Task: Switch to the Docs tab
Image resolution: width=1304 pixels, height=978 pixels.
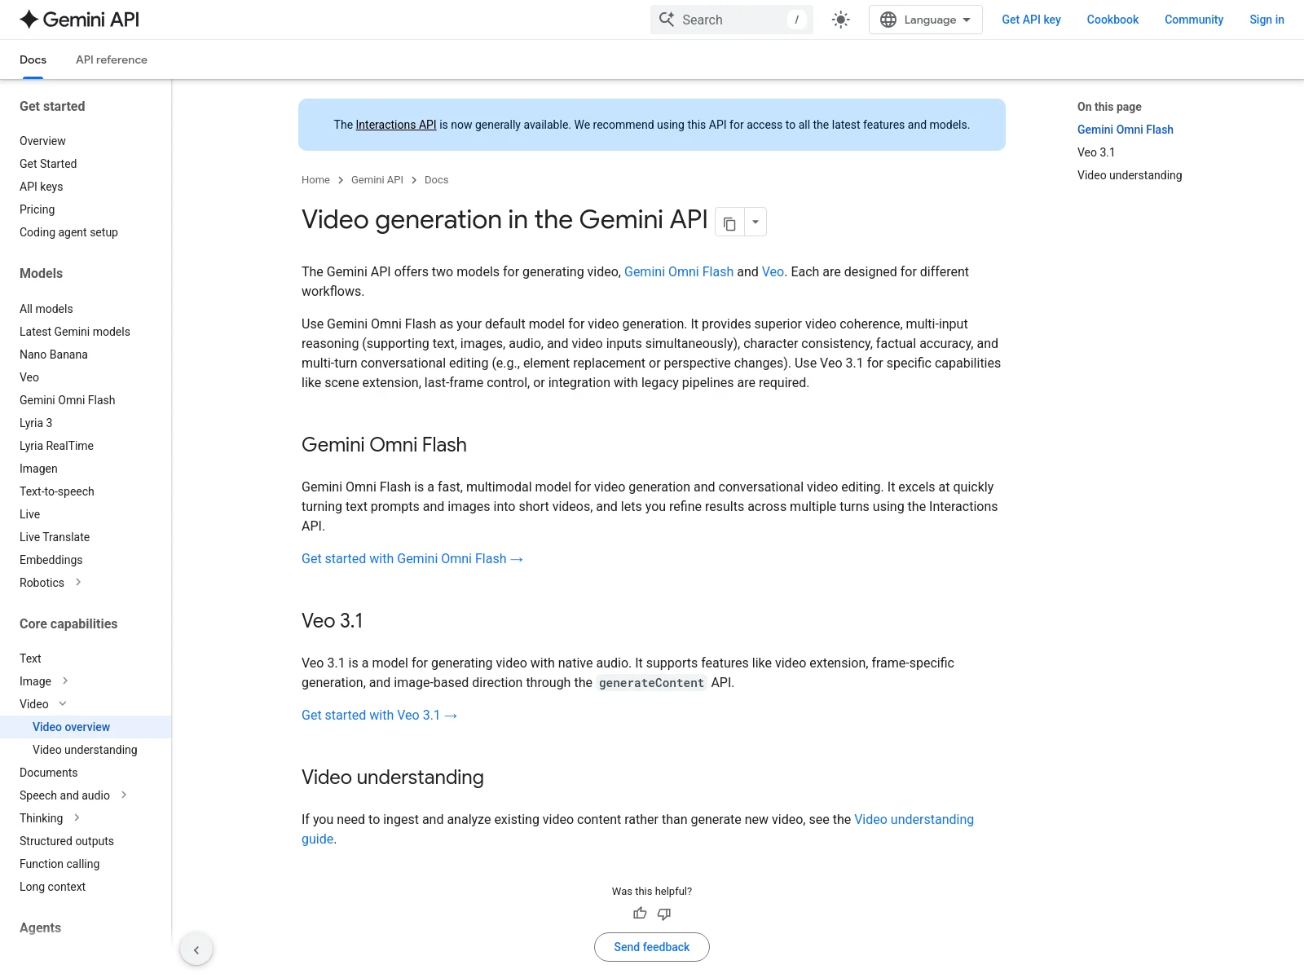Action: [x=33, y=59]
